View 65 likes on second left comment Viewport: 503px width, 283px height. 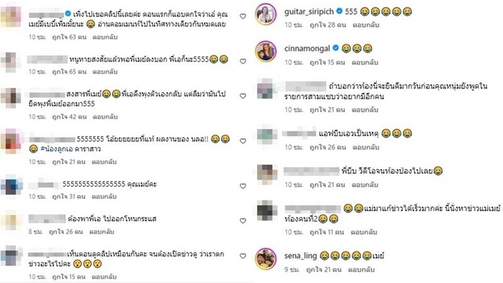[69, 72]
